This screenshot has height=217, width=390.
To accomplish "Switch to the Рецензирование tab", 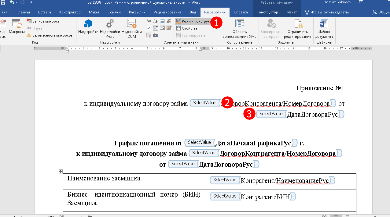I will 167,12.
